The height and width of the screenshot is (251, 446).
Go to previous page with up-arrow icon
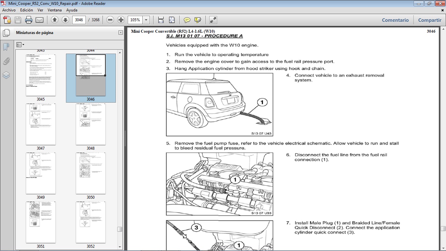pyautogui.click(x=54, y=20)
